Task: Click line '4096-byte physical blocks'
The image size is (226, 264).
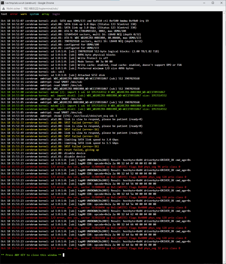Action: pos(58,55)
